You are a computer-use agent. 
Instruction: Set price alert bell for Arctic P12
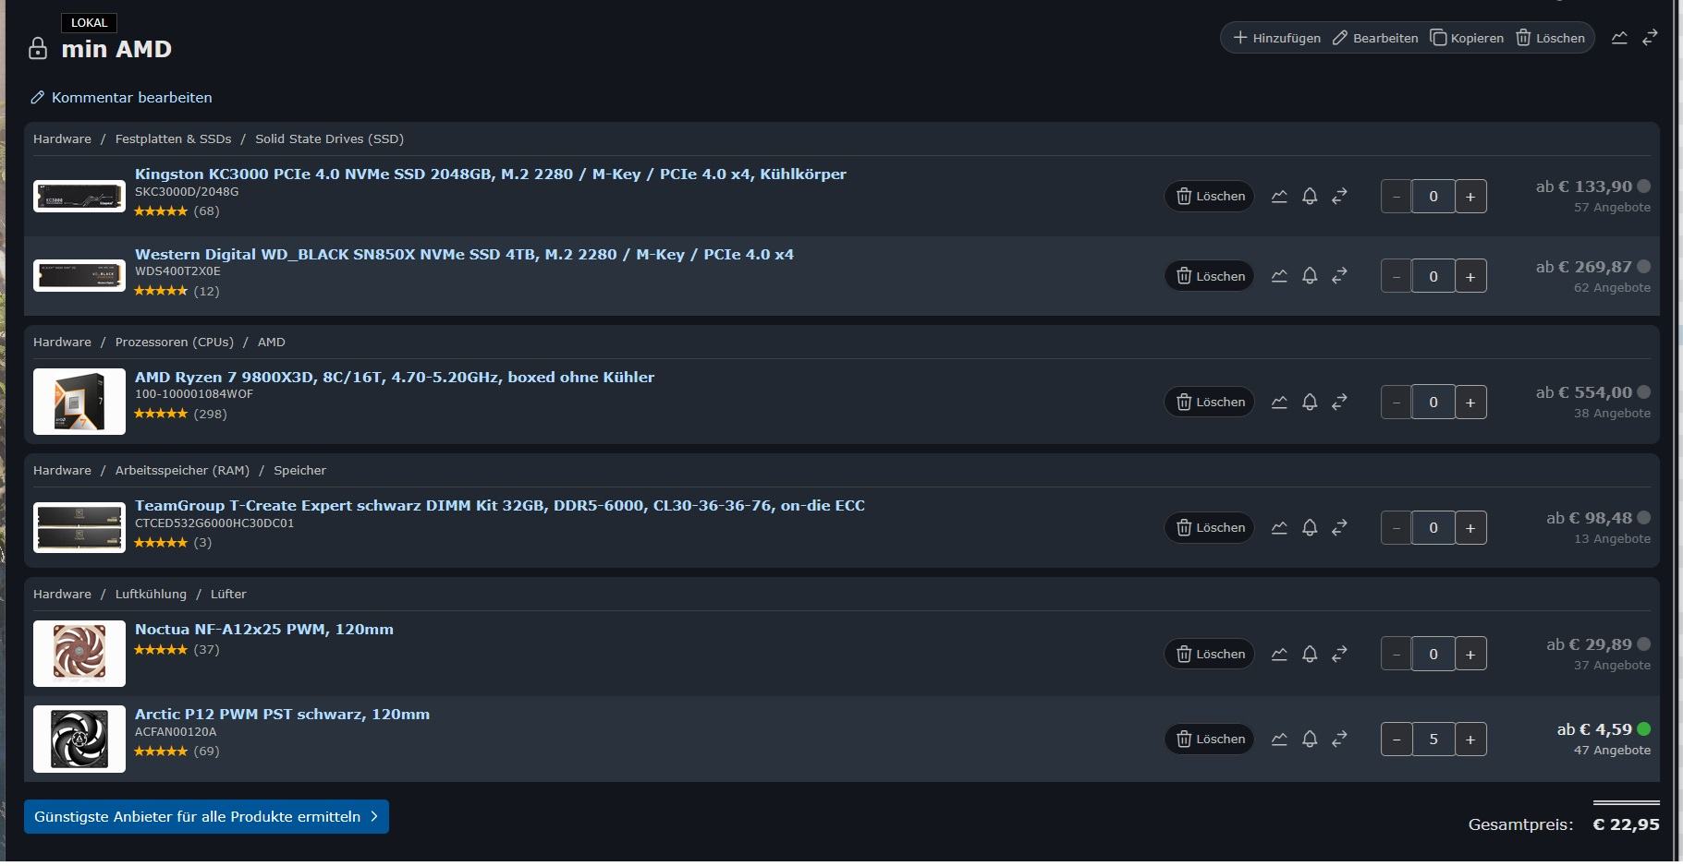pos(1310,739)
